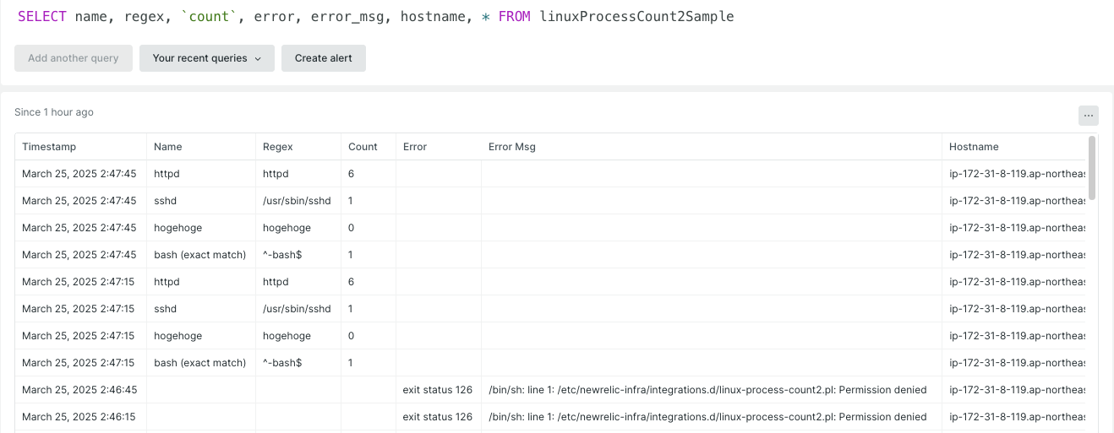Click Permission denied message at 2:46:15

711,417
